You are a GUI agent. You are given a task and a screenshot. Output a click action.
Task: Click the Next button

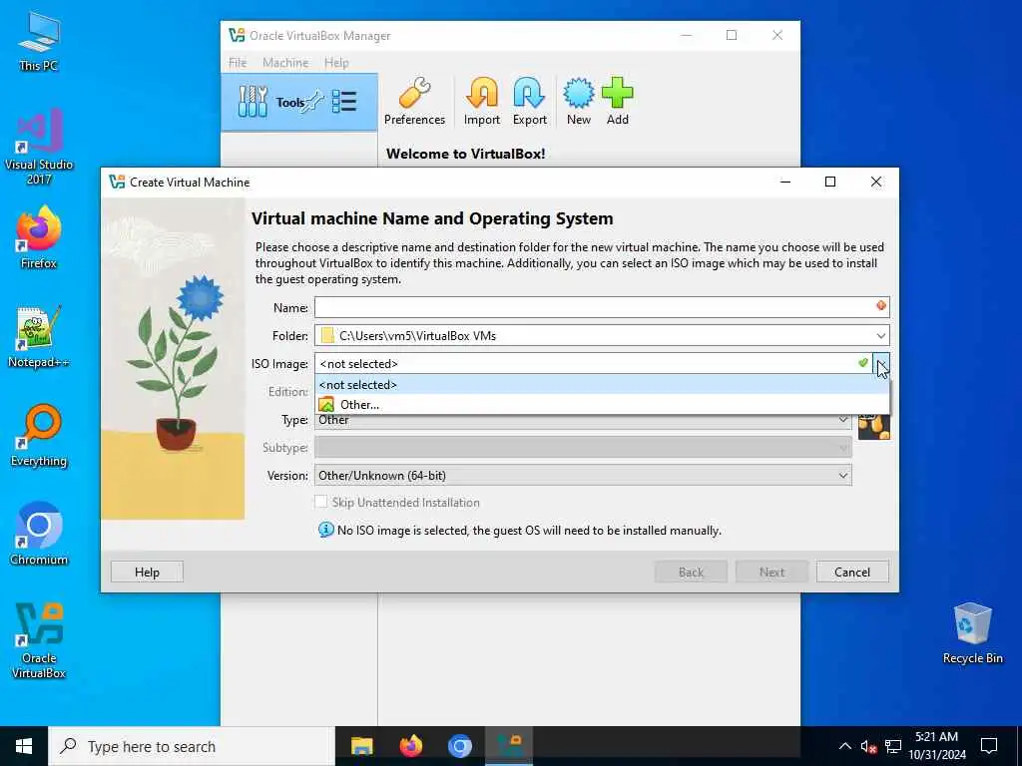(771, 572)
